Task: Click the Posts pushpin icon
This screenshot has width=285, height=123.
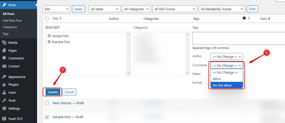Action: [x=4, y=5]
